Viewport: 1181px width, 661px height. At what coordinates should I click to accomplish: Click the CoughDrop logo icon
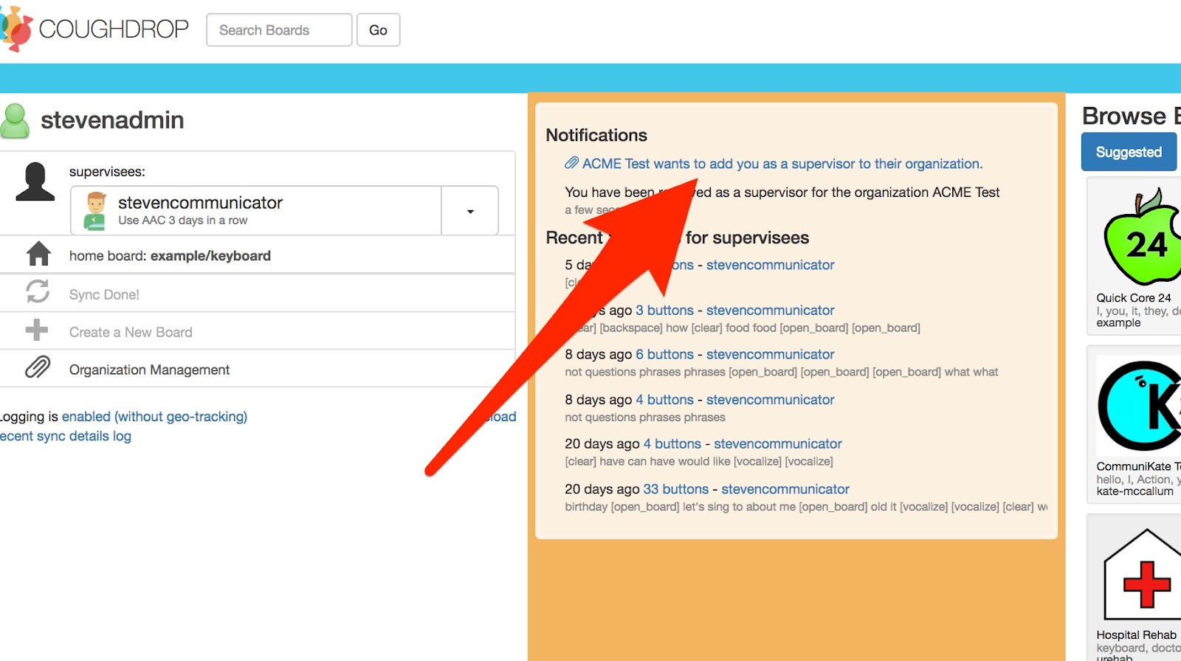pos(16,30)
